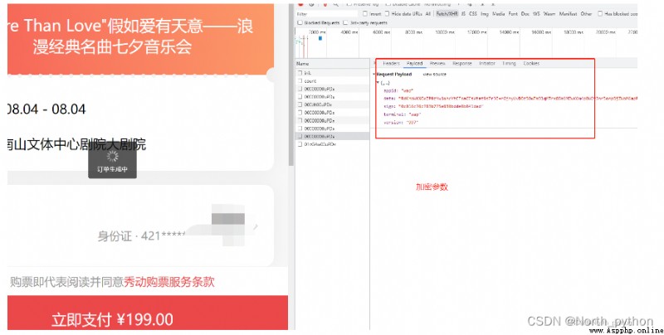Select the init request row
Viewport: 664px width, 335px height.
[x=332, y=73]
